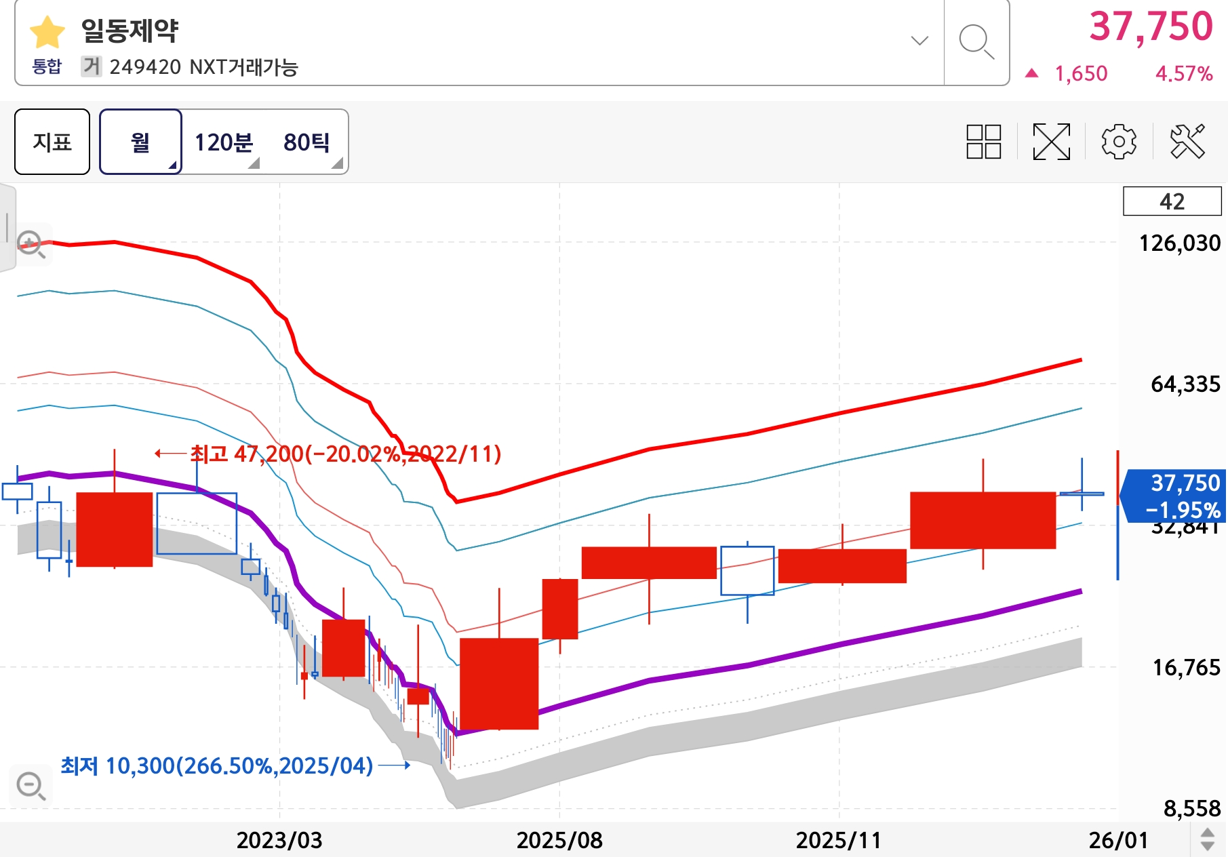
Task: Open the stock search magnifier
Action: coord(976,42)
